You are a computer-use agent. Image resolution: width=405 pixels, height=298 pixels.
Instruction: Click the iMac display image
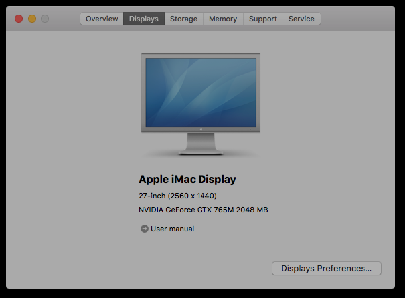201,104
